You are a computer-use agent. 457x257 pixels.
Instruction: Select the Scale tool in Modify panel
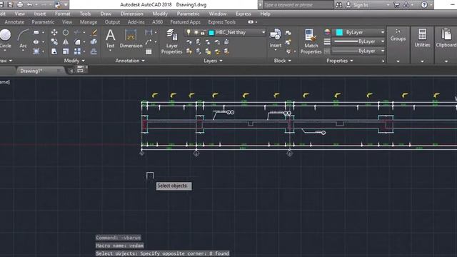pos(66,51)
